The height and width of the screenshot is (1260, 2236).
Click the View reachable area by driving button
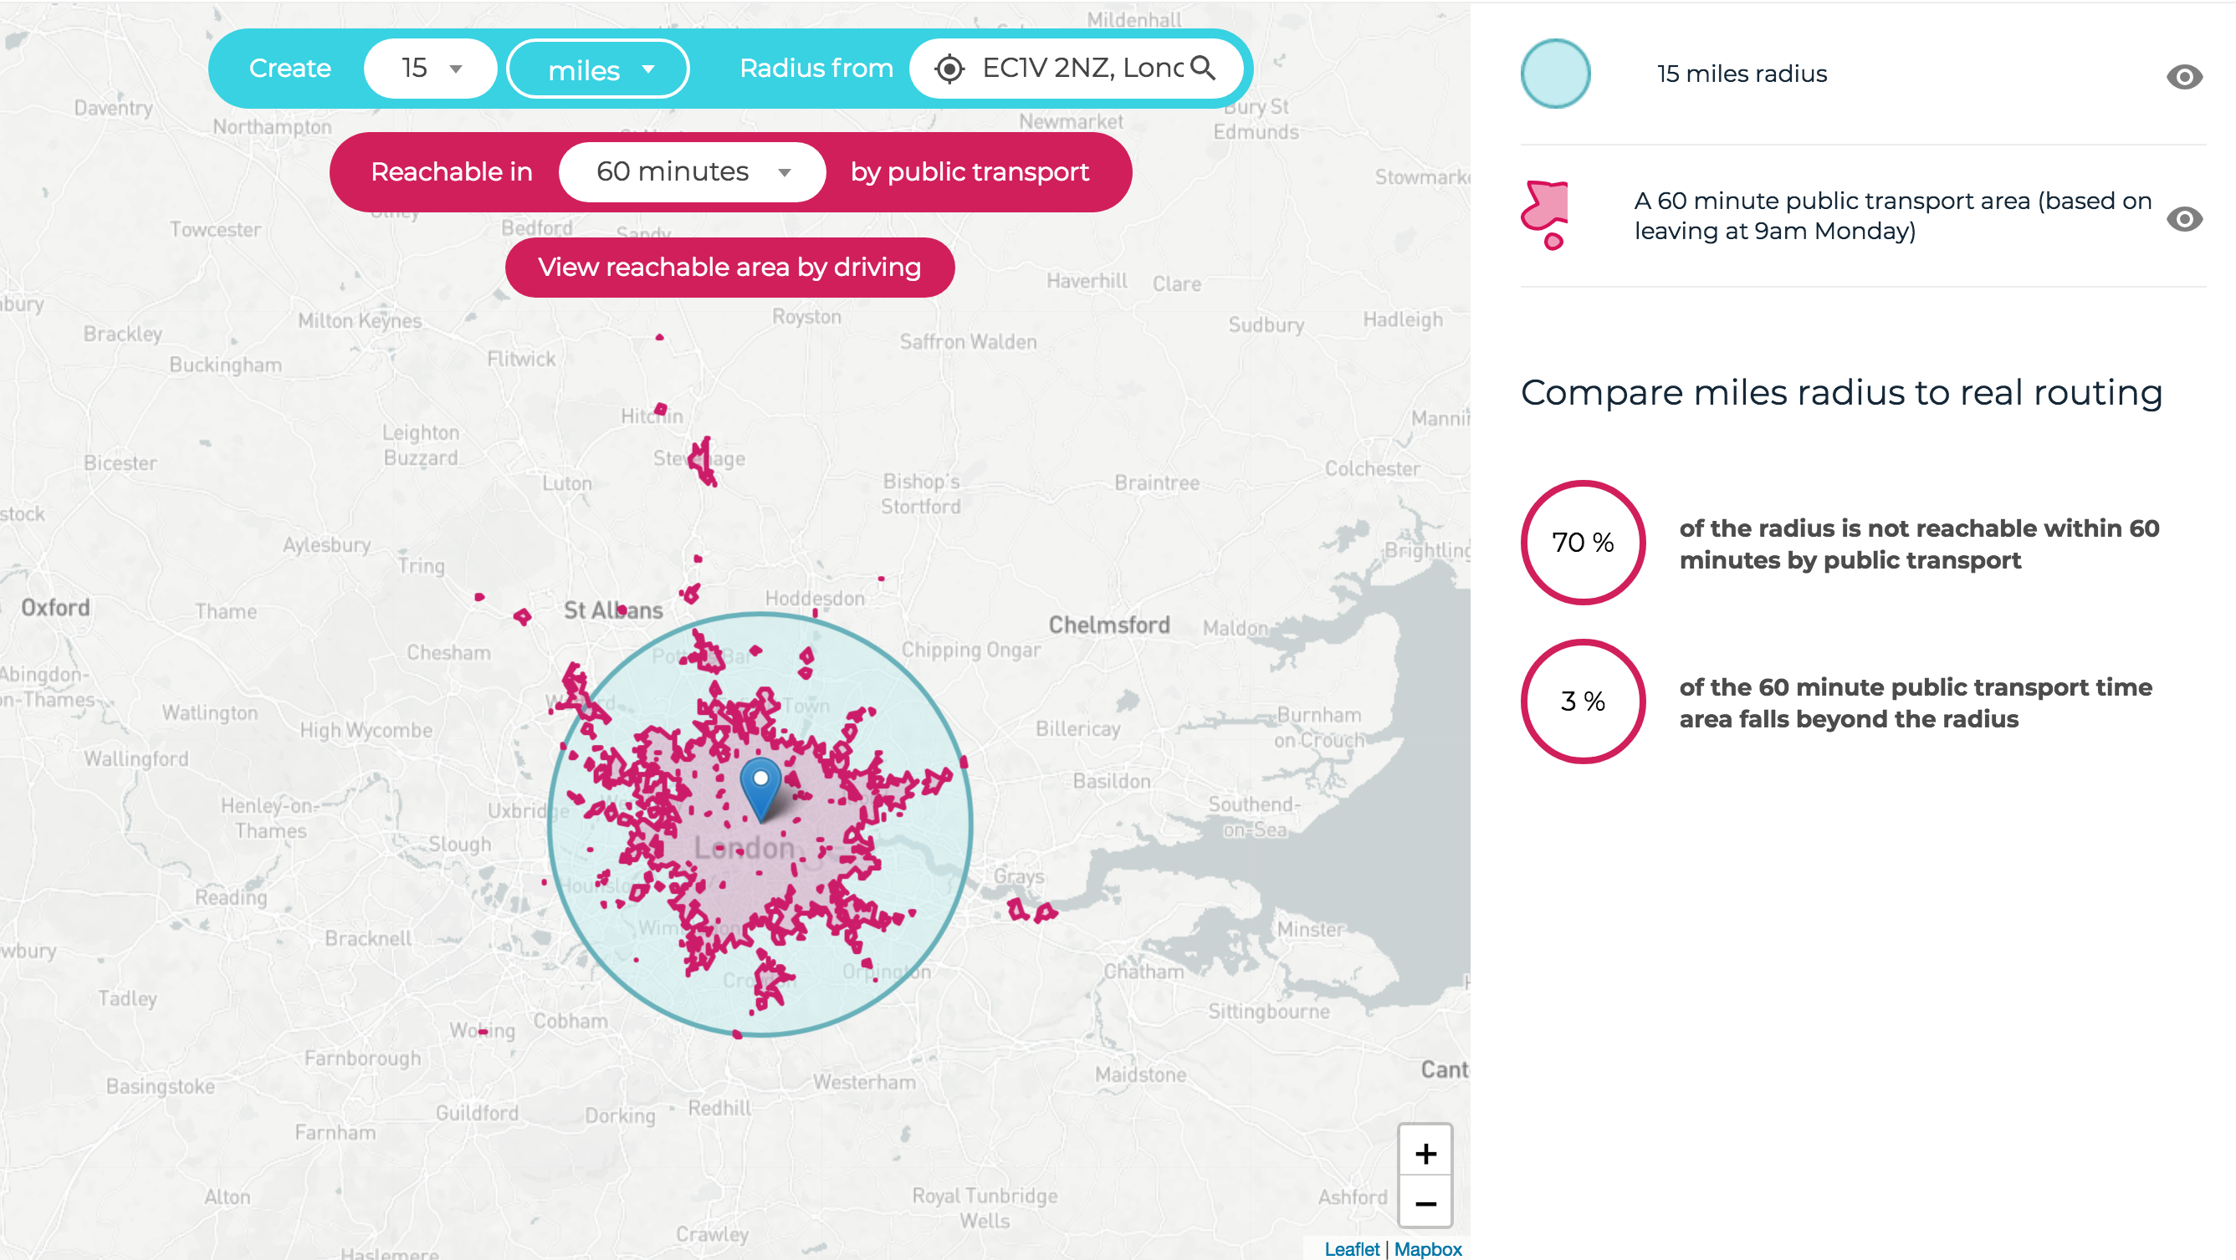tap(729, 268)
